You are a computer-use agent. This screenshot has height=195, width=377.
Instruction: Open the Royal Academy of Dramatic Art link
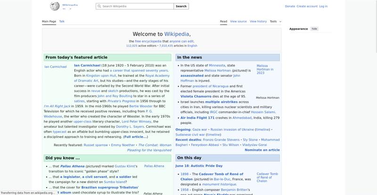point(122,78)
